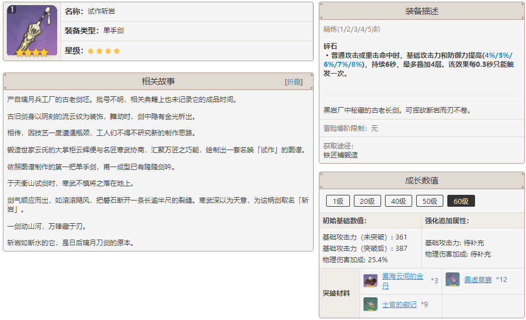Click the 于天衡山试剑时 story line
Viewport: 526px width, 320px height.
pyautogui.click(x=71, y=183)
